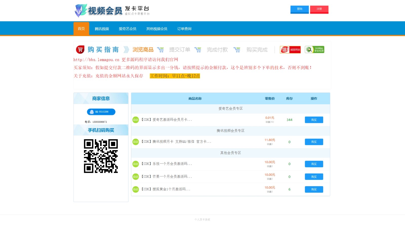405x232 pixels.
Task: Go to the 首页 tab
Action: [x=81, y=28]
